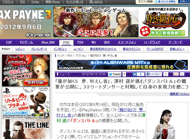Viewport: 190px width, 139px height.
Task: Click the 龍が如く5 夢、叶えし者 breadcrumb
Action: 104,56
